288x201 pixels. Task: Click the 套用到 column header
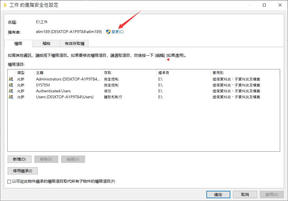[245, 73]
